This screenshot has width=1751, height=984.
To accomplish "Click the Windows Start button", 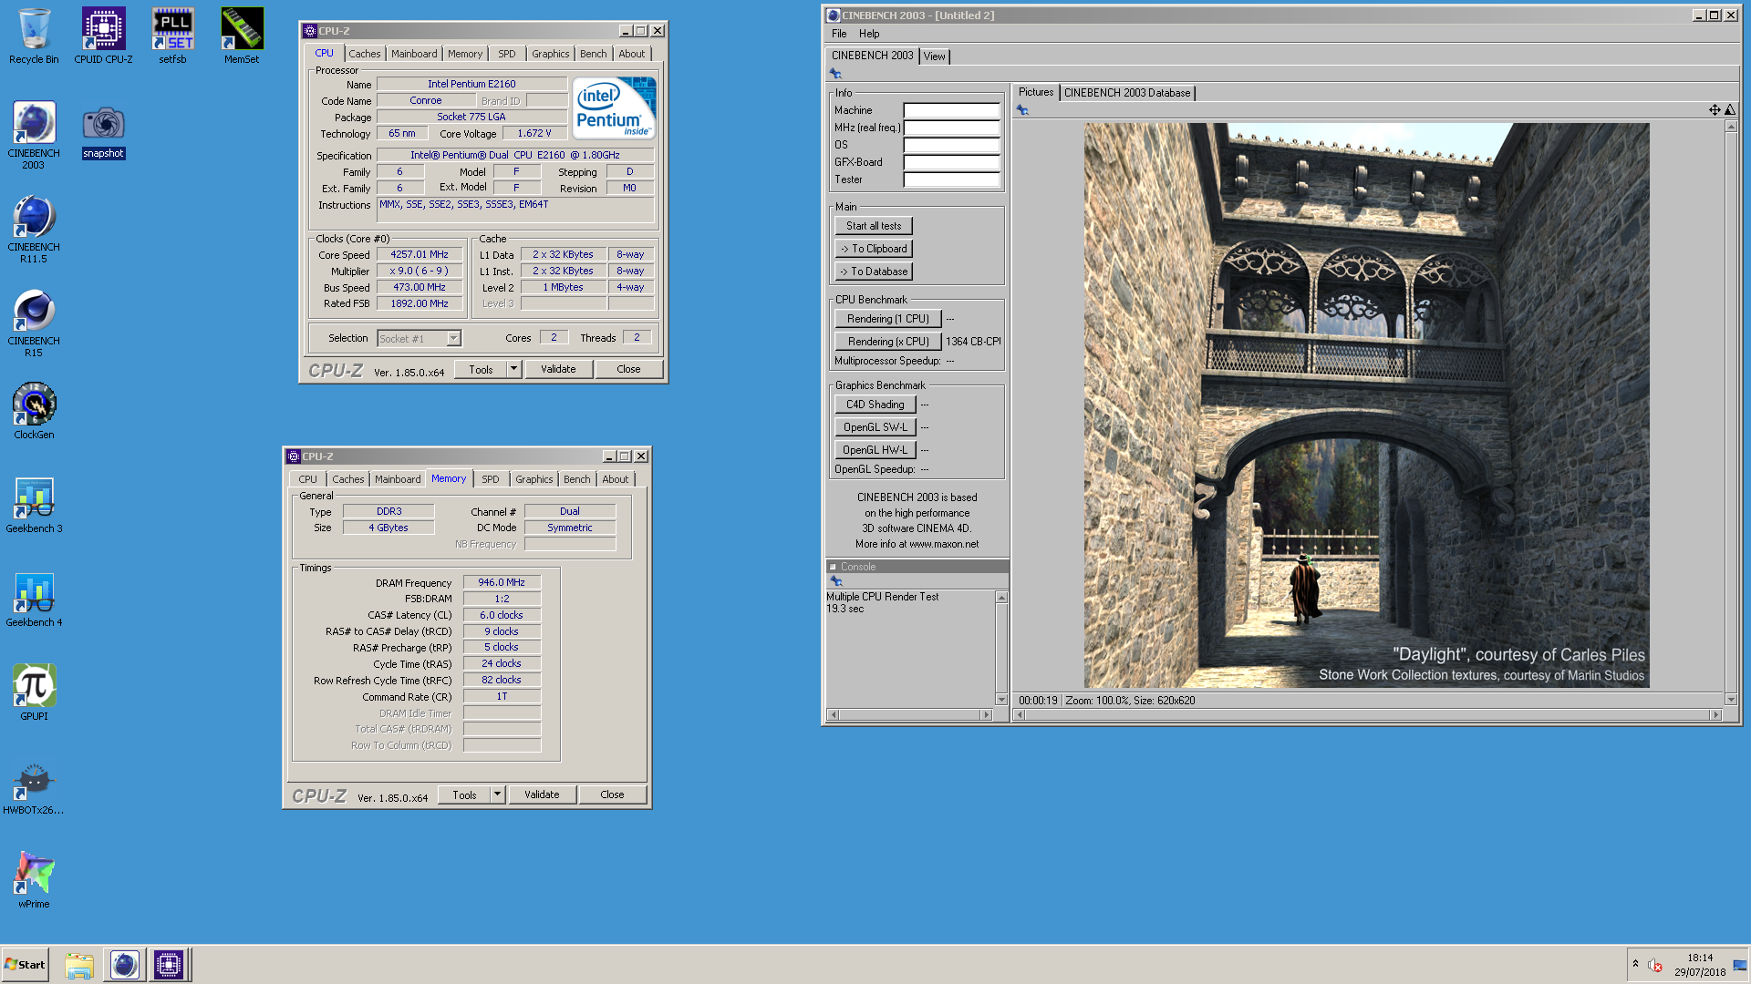I will (x=26, y=965).
